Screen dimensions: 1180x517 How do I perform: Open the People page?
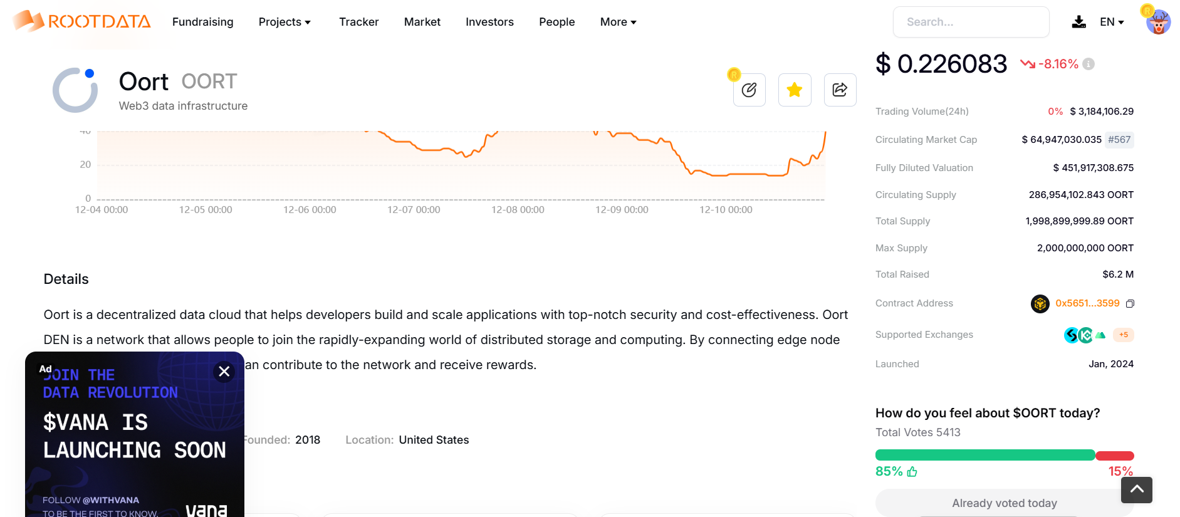click(x=557, y=22)
